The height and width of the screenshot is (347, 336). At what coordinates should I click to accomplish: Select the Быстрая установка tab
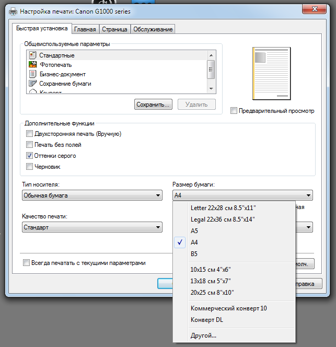(42, 28)
